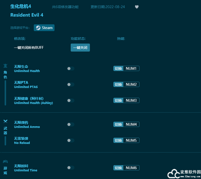Enable the No Reload switch
Viewport: 201px width, 179px height.
click(x=71, y=140)
